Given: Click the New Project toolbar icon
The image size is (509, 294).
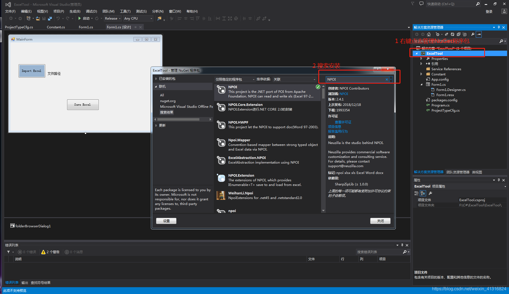Looking at the screenshot, I should (28, 19).
